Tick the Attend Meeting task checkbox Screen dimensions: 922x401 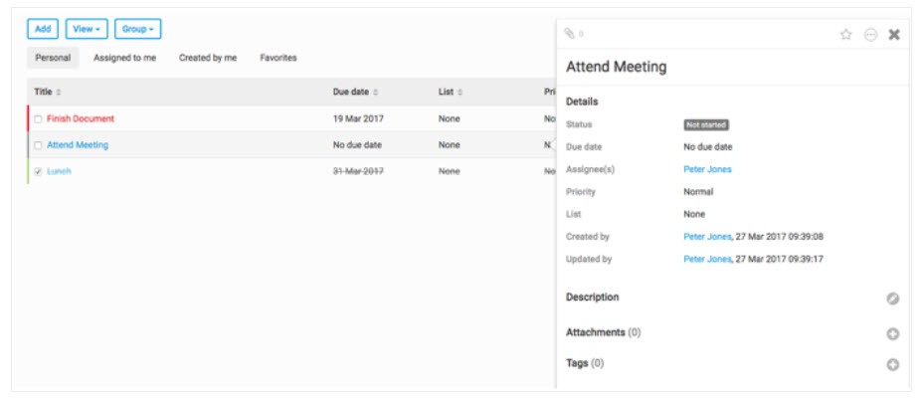pos(38,145)
